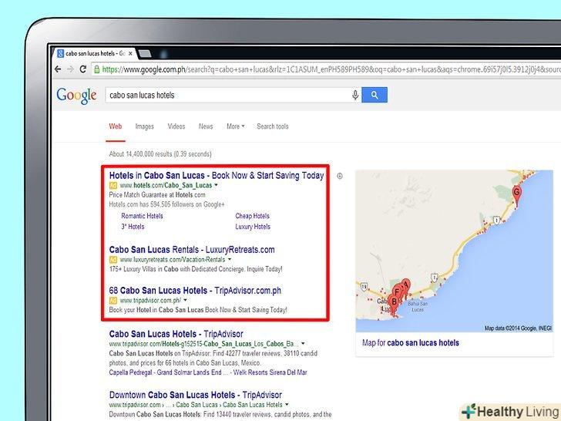This screenshot has width=561, height=421.
Task: Click the ad info circle icon
Action: pyautogui.click(x=340, y=176)
